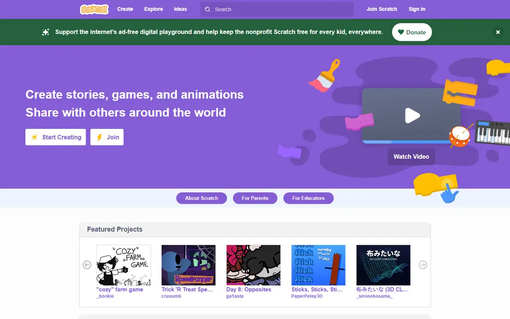Image resolution: width=510 pixels, height=319 pixels.
Task: Click 布みたいな (3D CL... title link
Action: [x=382, y=289]
